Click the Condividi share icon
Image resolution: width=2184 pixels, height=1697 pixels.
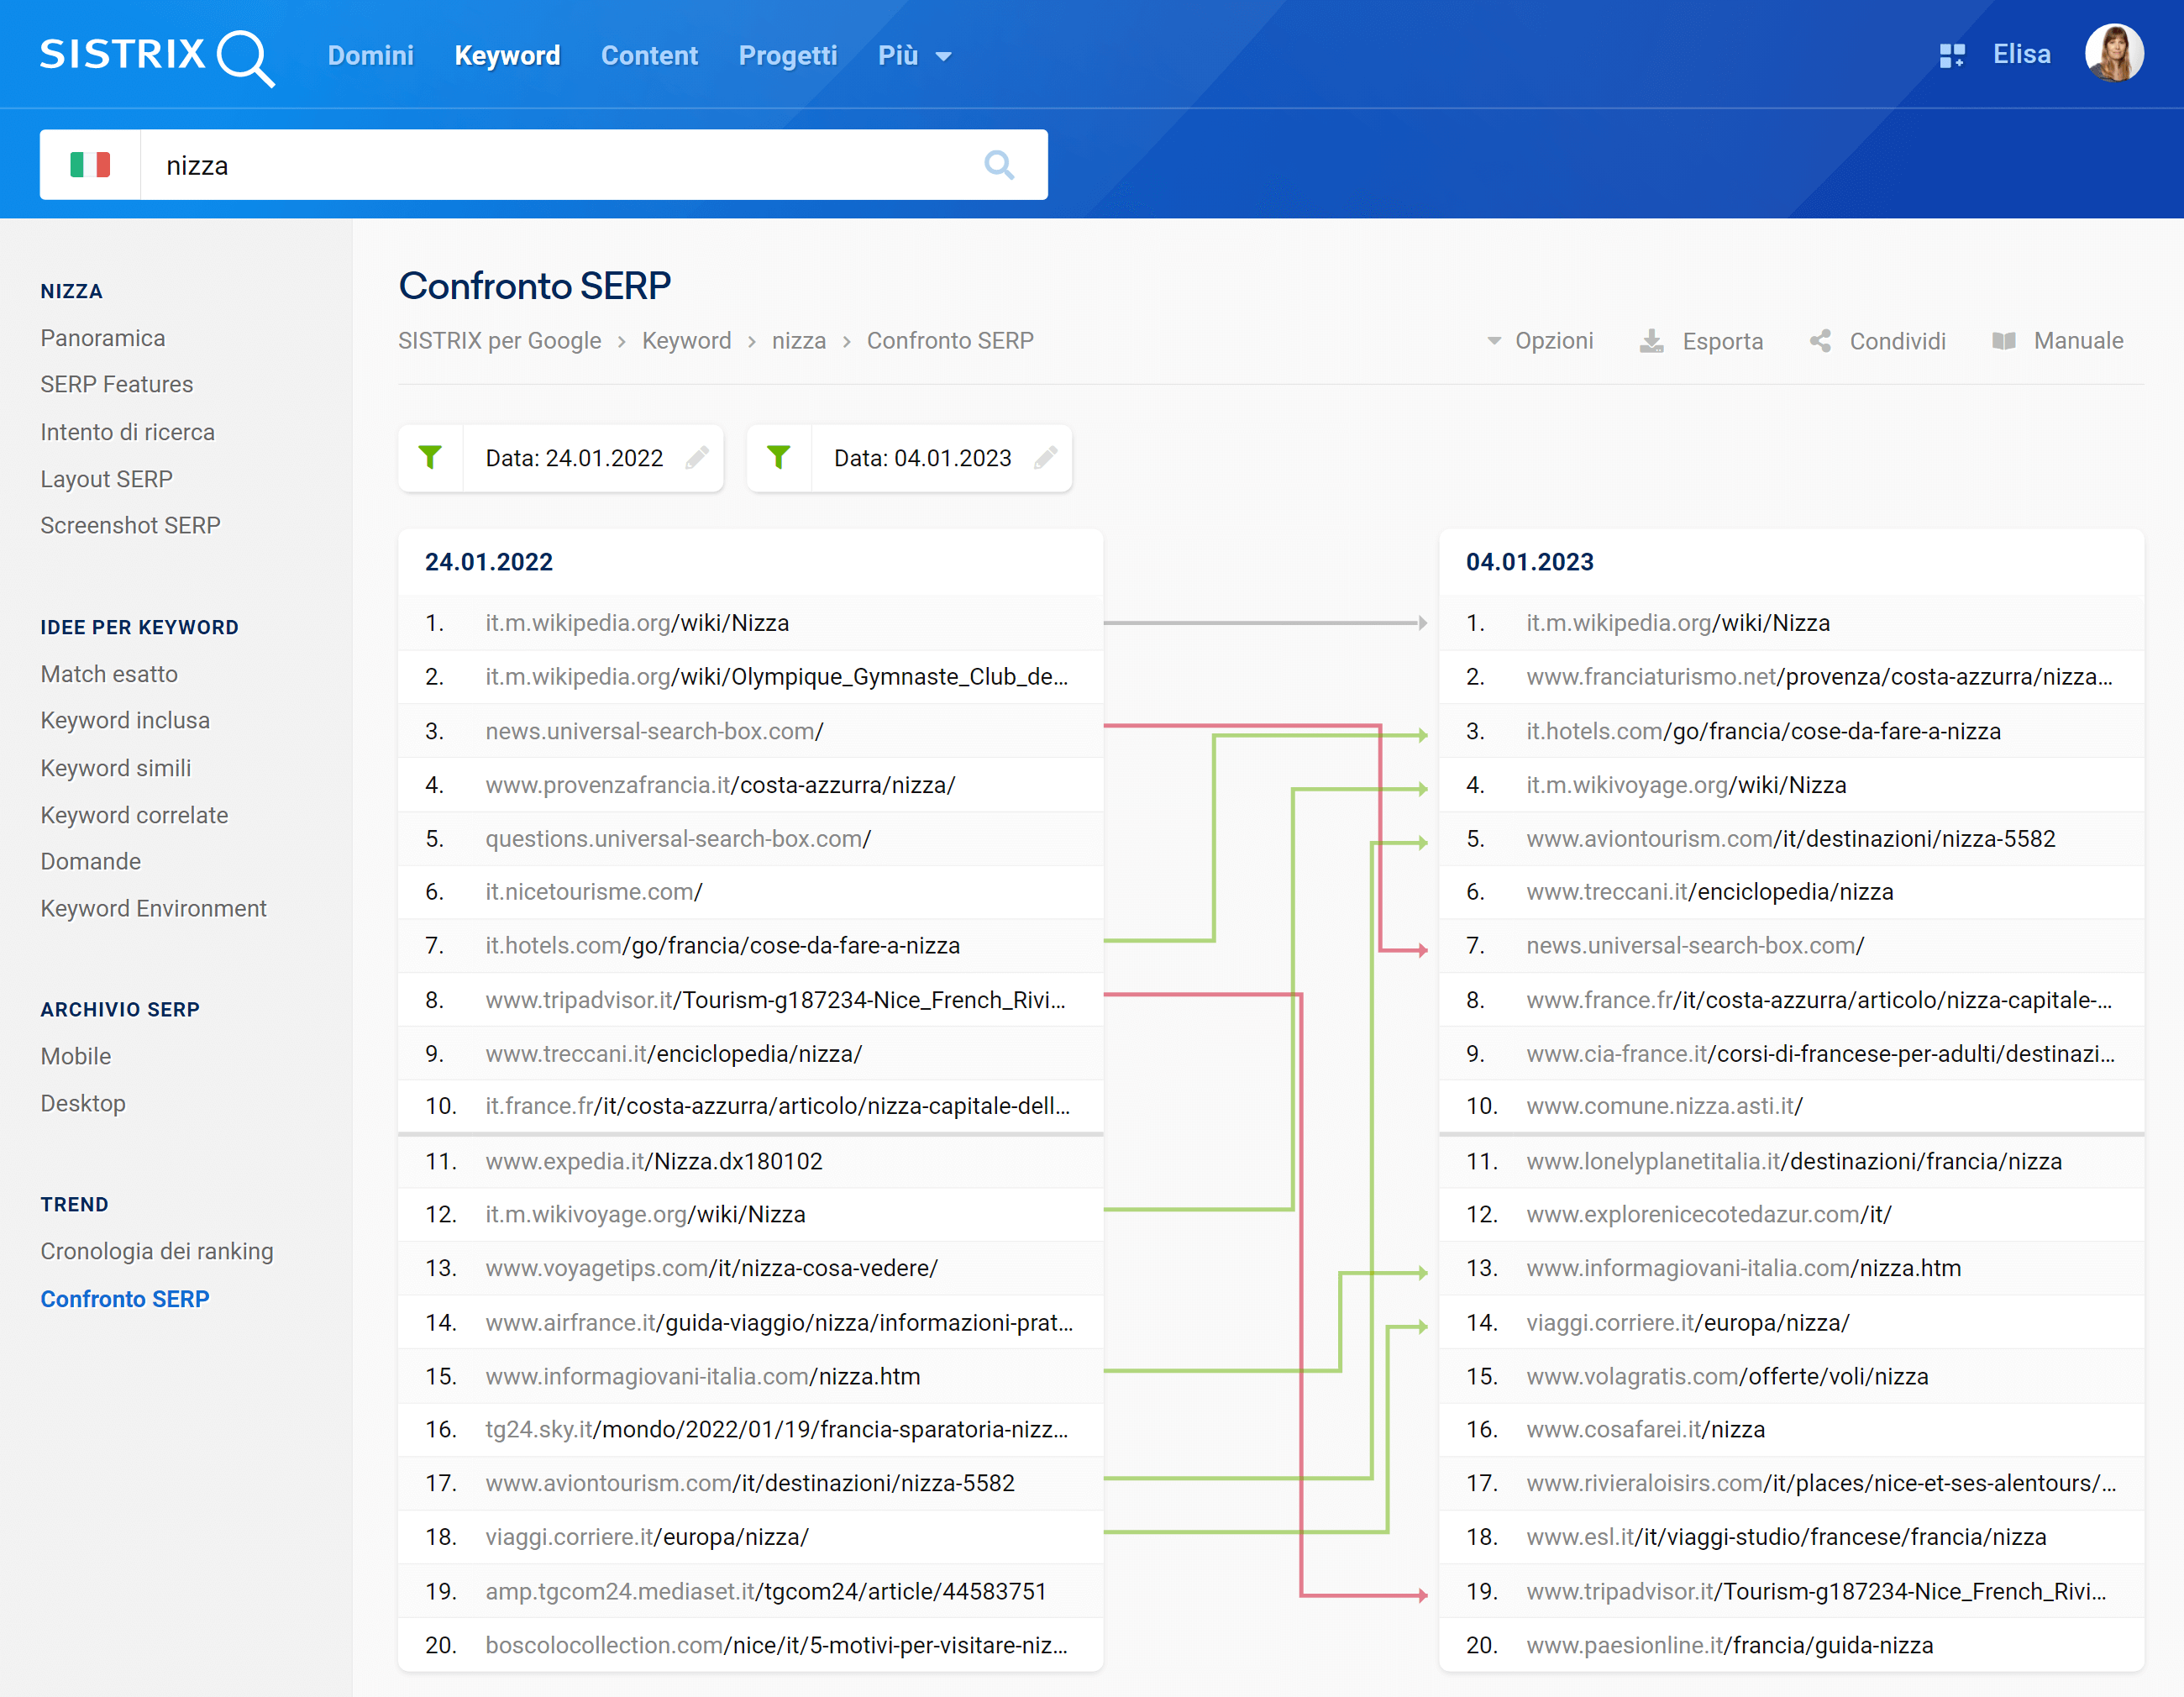click(1821, 341)
